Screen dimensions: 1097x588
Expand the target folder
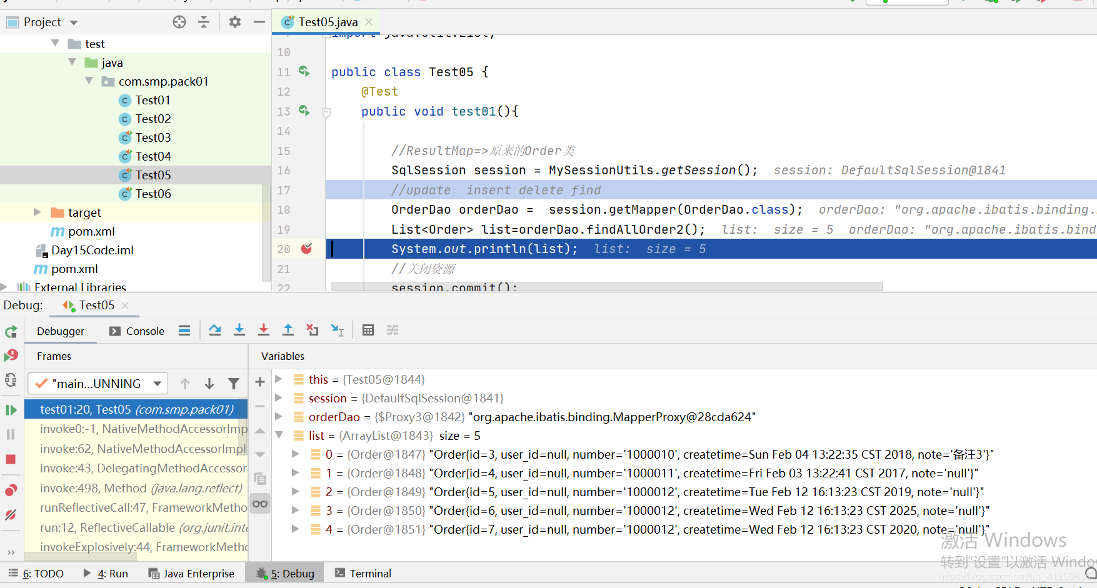[37, 212]
